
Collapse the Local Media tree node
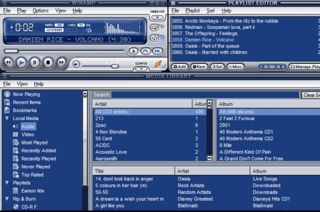coord(7,118)
